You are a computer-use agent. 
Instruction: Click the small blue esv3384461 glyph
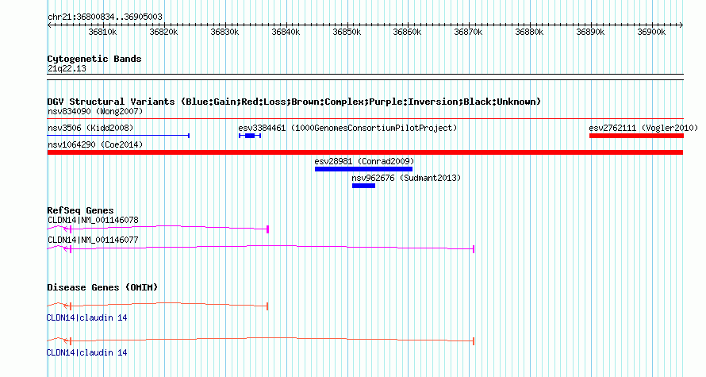pyautogui.click(x=250, y=136)
